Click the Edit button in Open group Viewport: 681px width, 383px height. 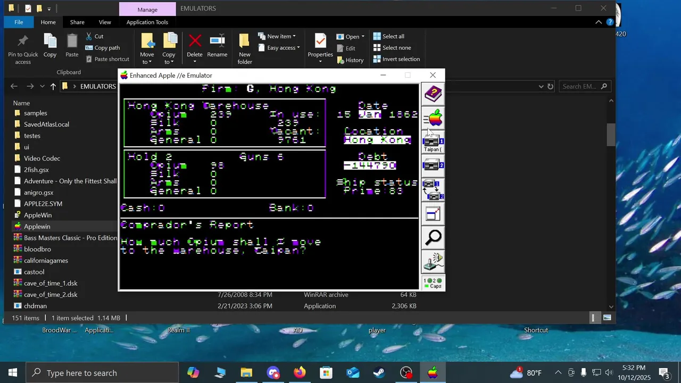[346, 48]
